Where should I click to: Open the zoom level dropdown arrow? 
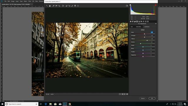(x=56, y=94)
